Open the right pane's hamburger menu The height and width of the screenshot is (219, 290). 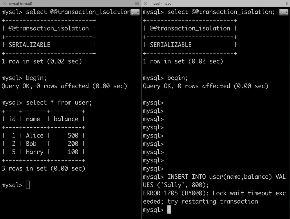click(287, 3)
